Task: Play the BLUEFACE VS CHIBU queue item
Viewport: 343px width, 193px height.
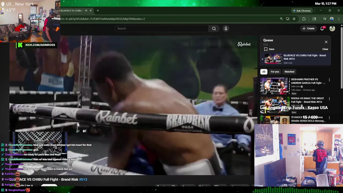Action: (273, 59)
